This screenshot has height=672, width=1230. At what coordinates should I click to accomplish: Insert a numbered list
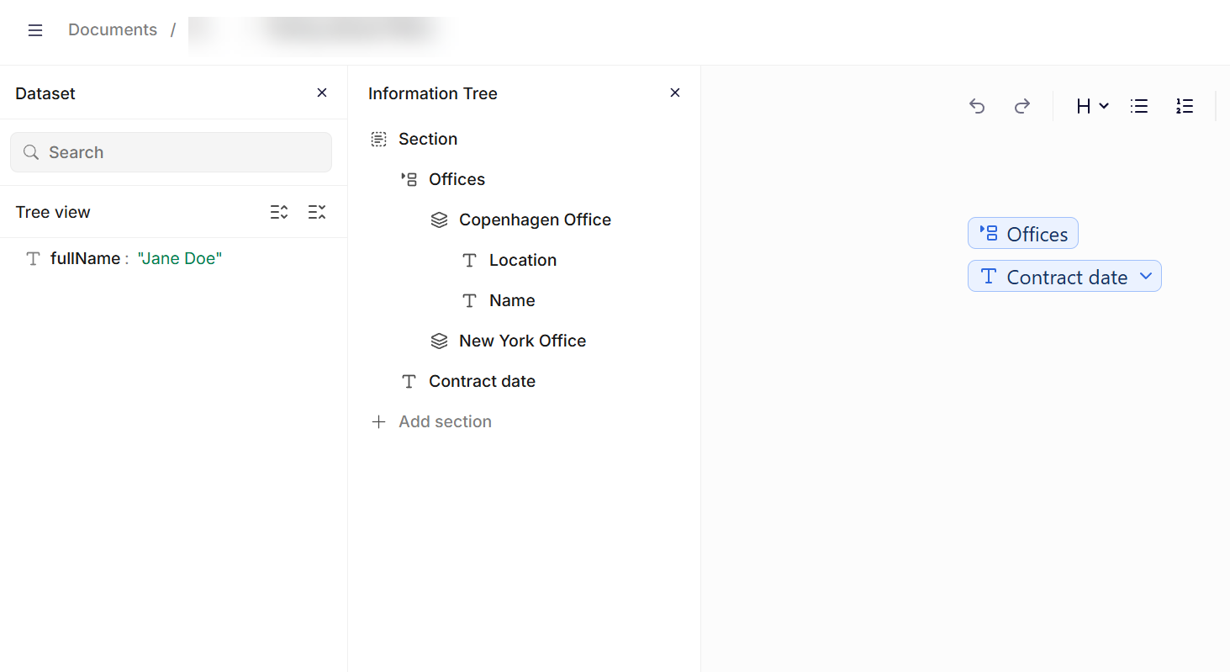1185,106
